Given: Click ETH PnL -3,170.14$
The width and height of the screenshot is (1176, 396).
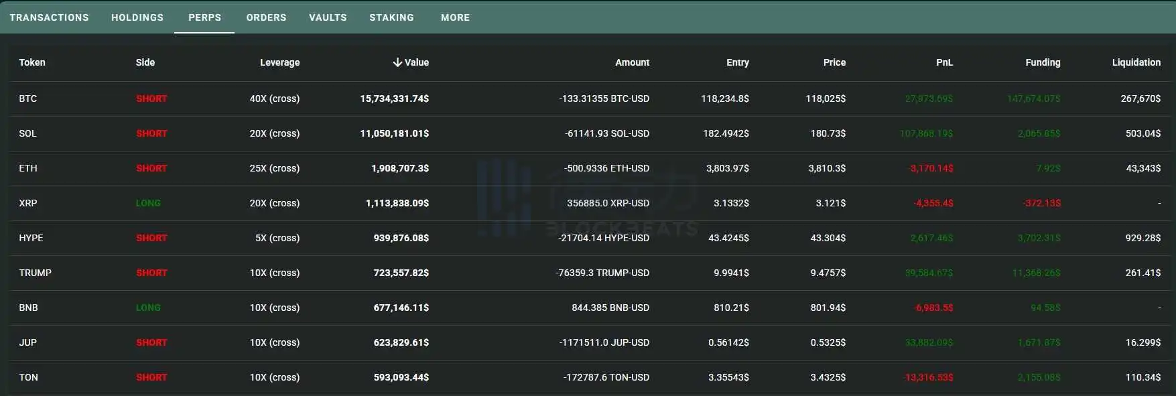Looking at the screenshot, I should coord(931,168).
